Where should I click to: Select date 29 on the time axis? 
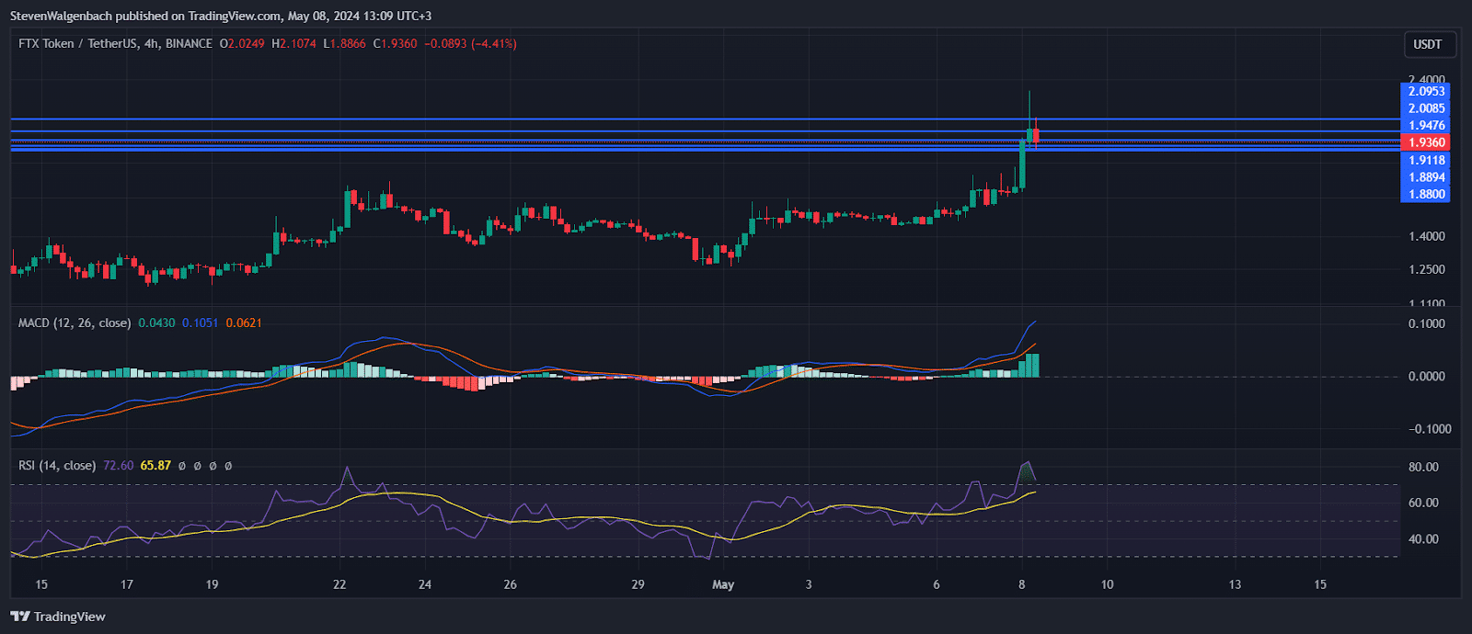coord(638,584)
